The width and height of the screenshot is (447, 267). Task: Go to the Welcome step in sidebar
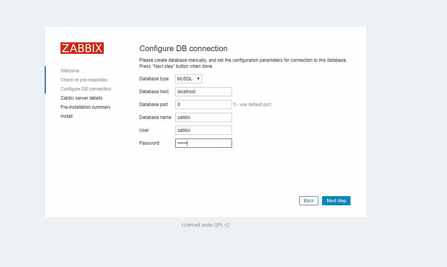[x=70, y=71]
